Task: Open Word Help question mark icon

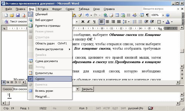Action: click(x=168, y=15)
